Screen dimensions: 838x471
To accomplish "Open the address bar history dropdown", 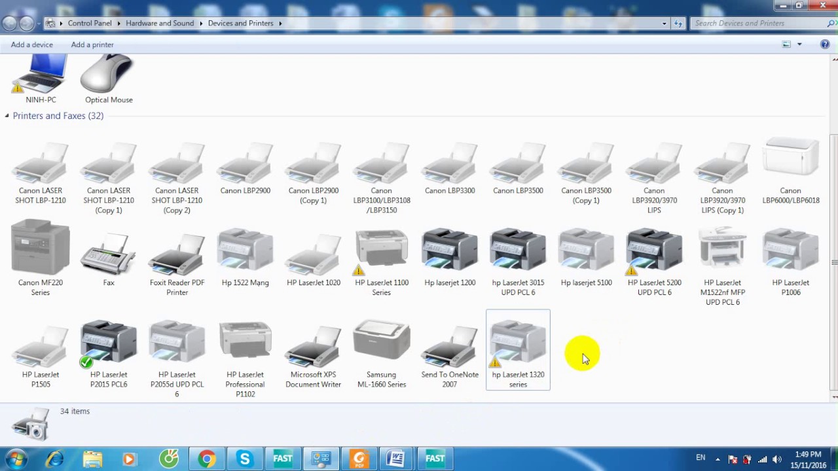I will click(x=664, y=23).
